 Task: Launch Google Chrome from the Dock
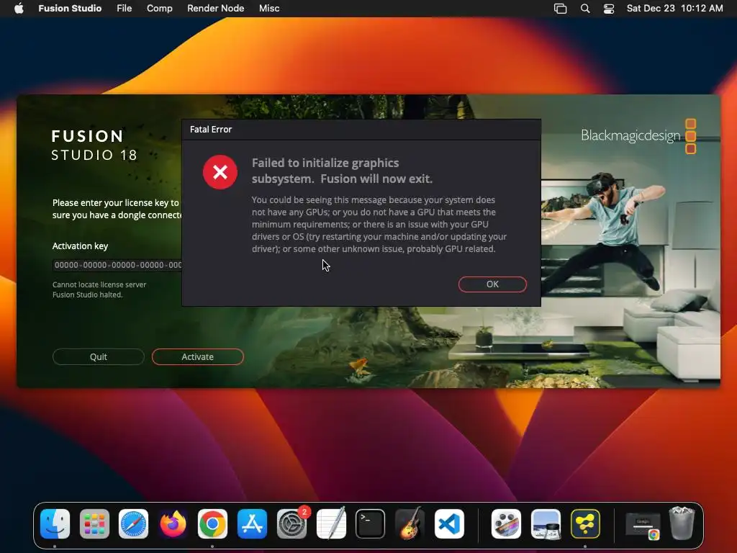(x=212, y=523)
